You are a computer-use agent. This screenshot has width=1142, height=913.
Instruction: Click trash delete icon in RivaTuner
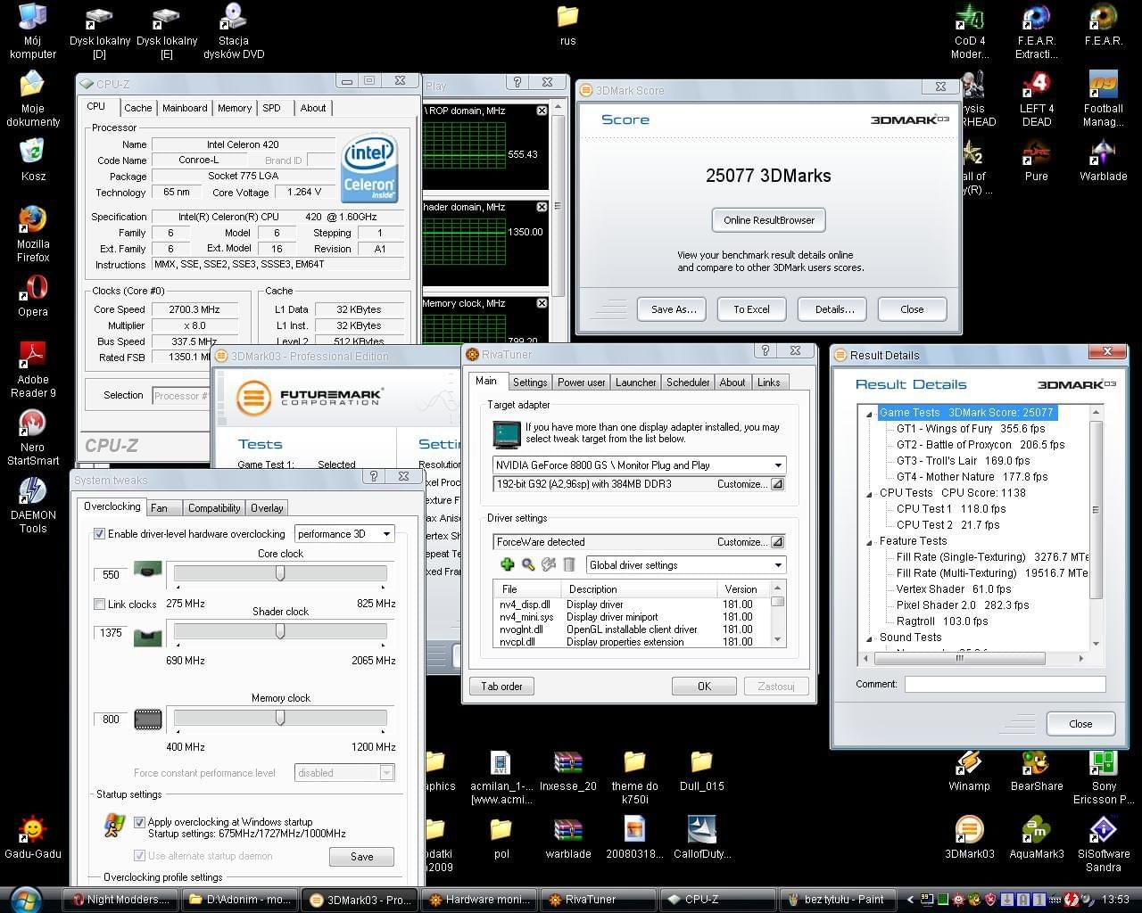[x=568, y=564]
